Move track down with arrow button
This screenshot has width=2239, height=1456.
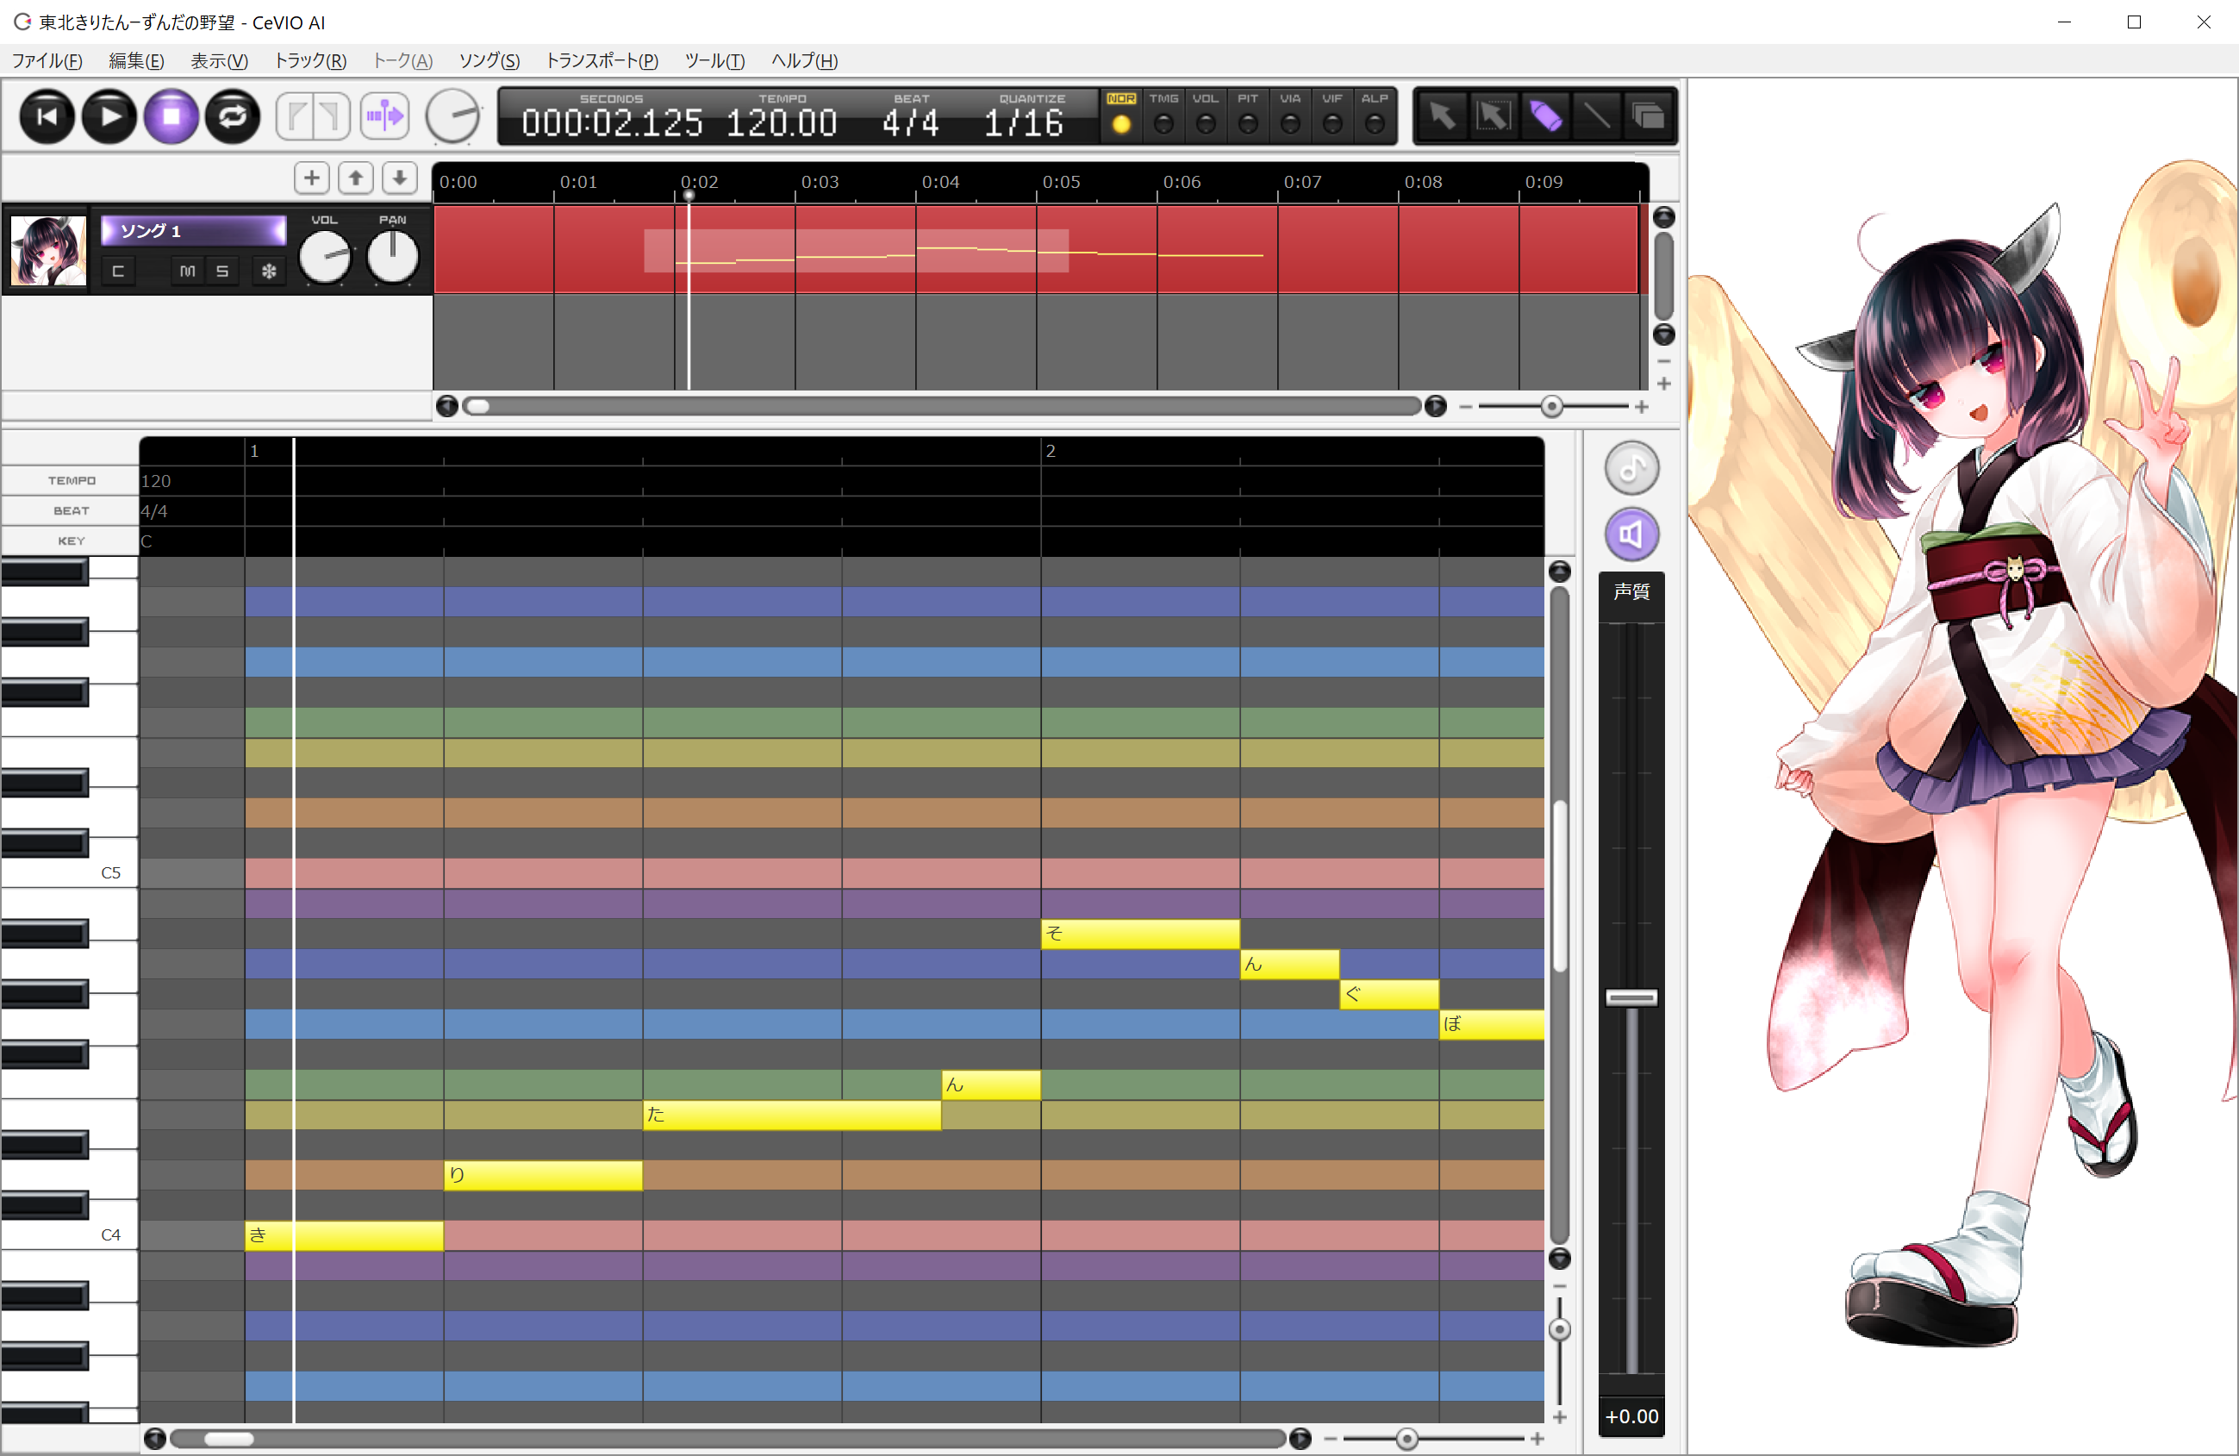tap(400, 178)
